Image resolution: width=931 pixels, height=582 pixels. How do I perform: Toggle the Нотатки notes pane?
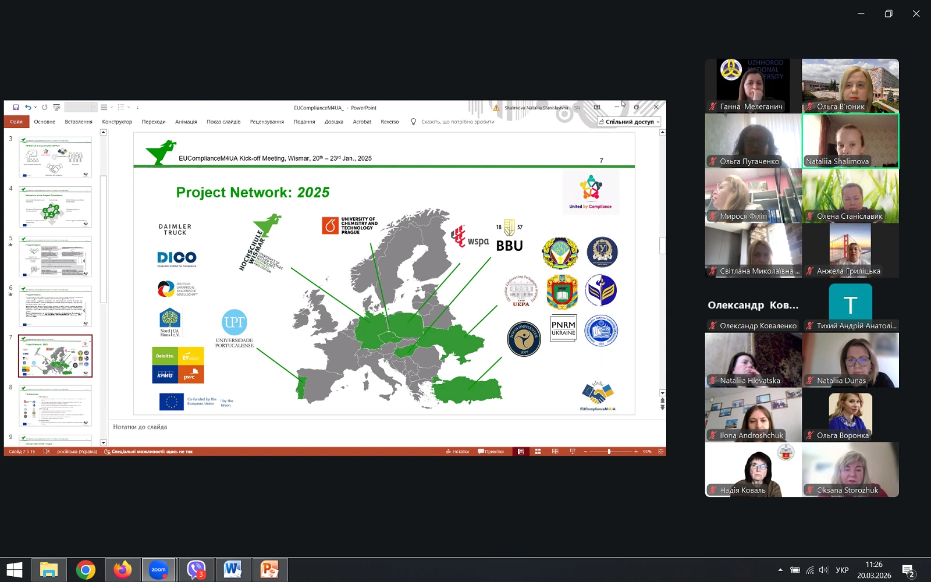point(457,452)
